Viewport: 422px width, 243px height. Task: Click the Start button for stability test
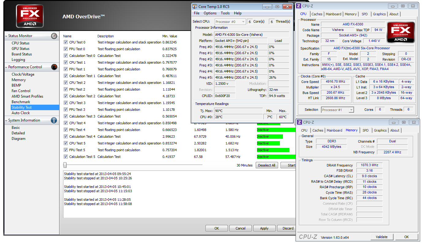click(x=288, y=165)
